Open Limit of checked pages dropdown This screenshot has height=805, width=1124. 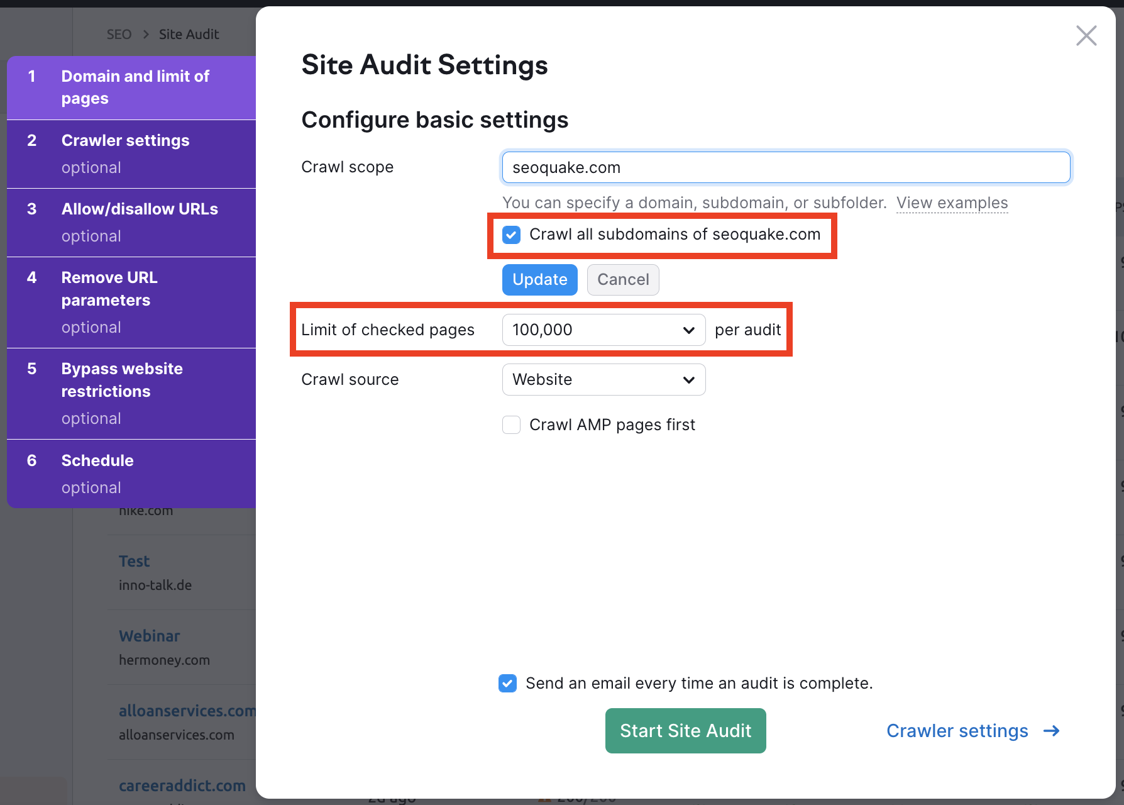(603, 330)
